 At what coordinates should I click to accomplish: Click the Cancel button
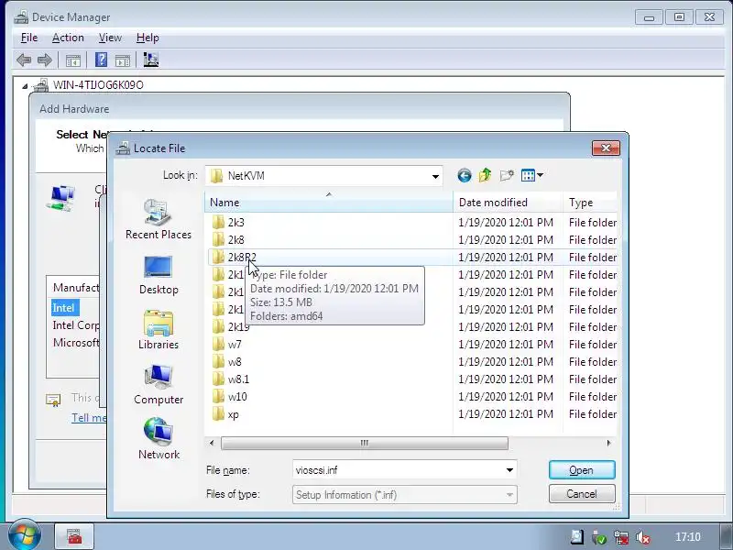point(582,494)
